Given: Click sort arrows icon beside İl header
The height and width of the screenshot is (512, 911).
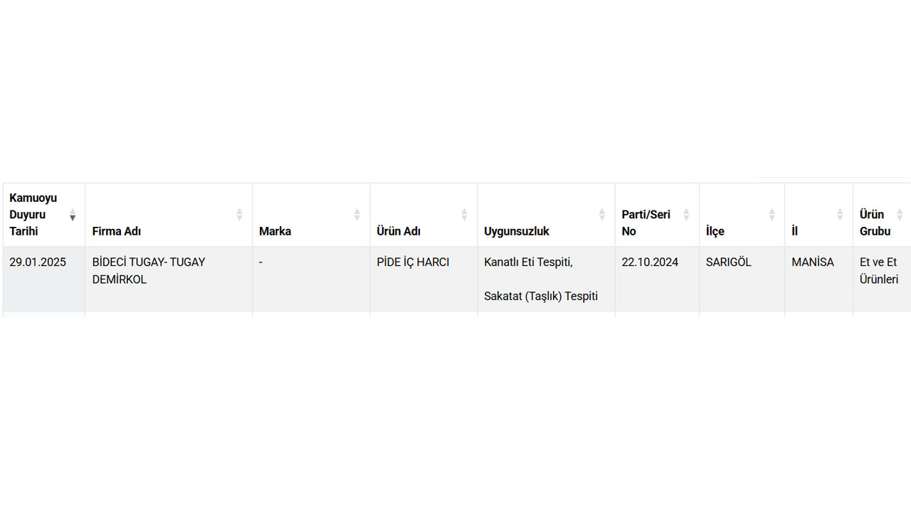Looking at the screenshot, I should click(840, 215).
